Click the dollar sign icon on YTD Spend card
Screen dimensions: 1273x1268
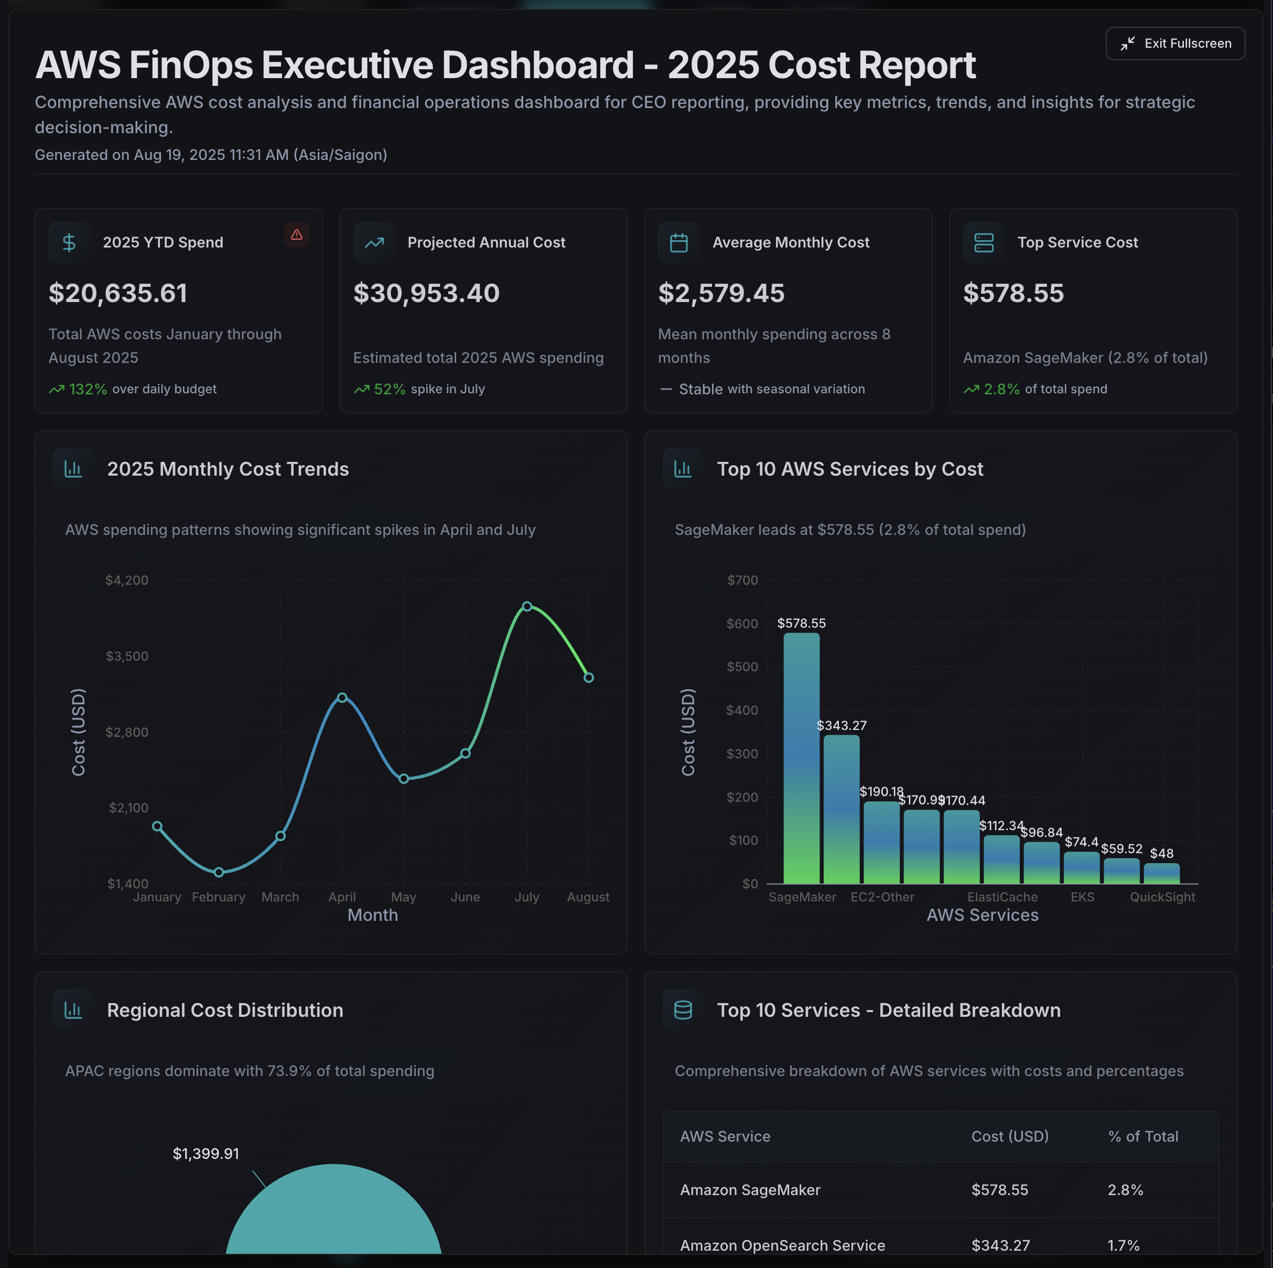tap(69, 242)
